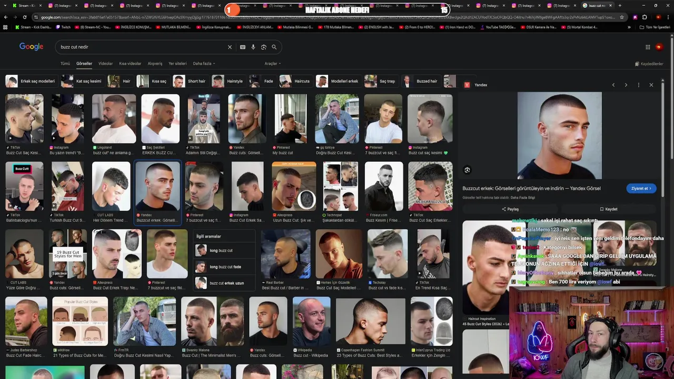
Task: Show more bookmarks chevron
Action: point(629,27)
